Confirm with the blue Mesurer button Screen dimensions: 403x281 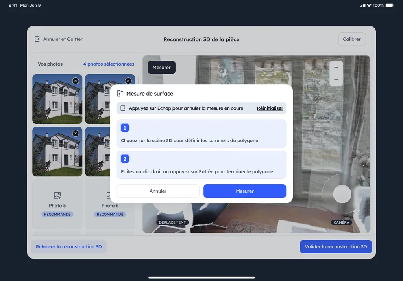click(x=245, y=191)
